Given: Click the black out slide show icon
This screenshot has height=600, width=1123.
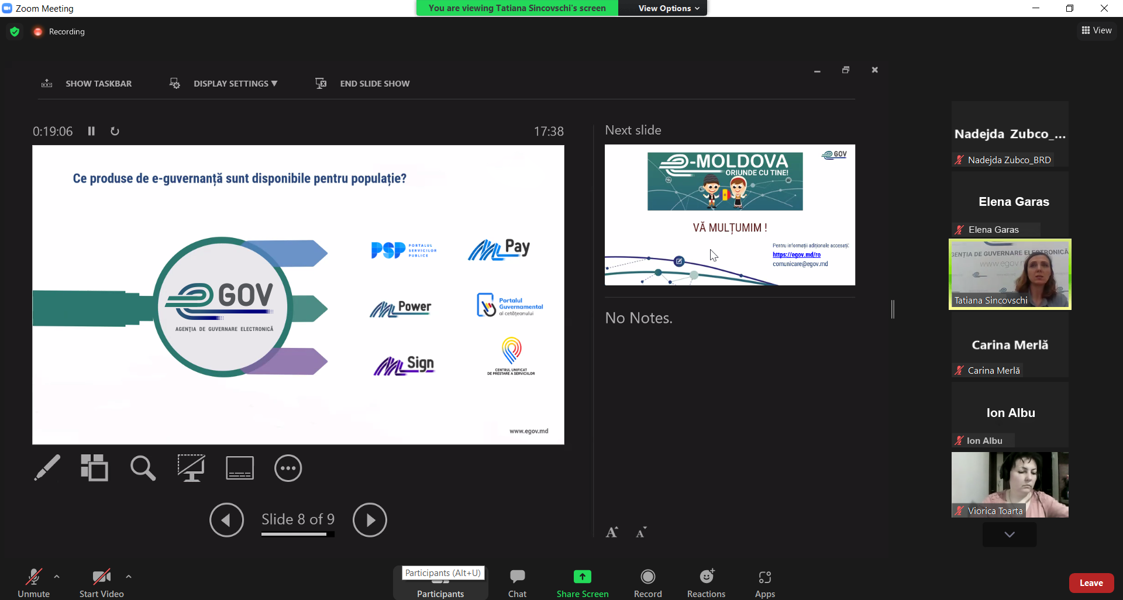Looking at the screenshot, I should click(191, 468).
